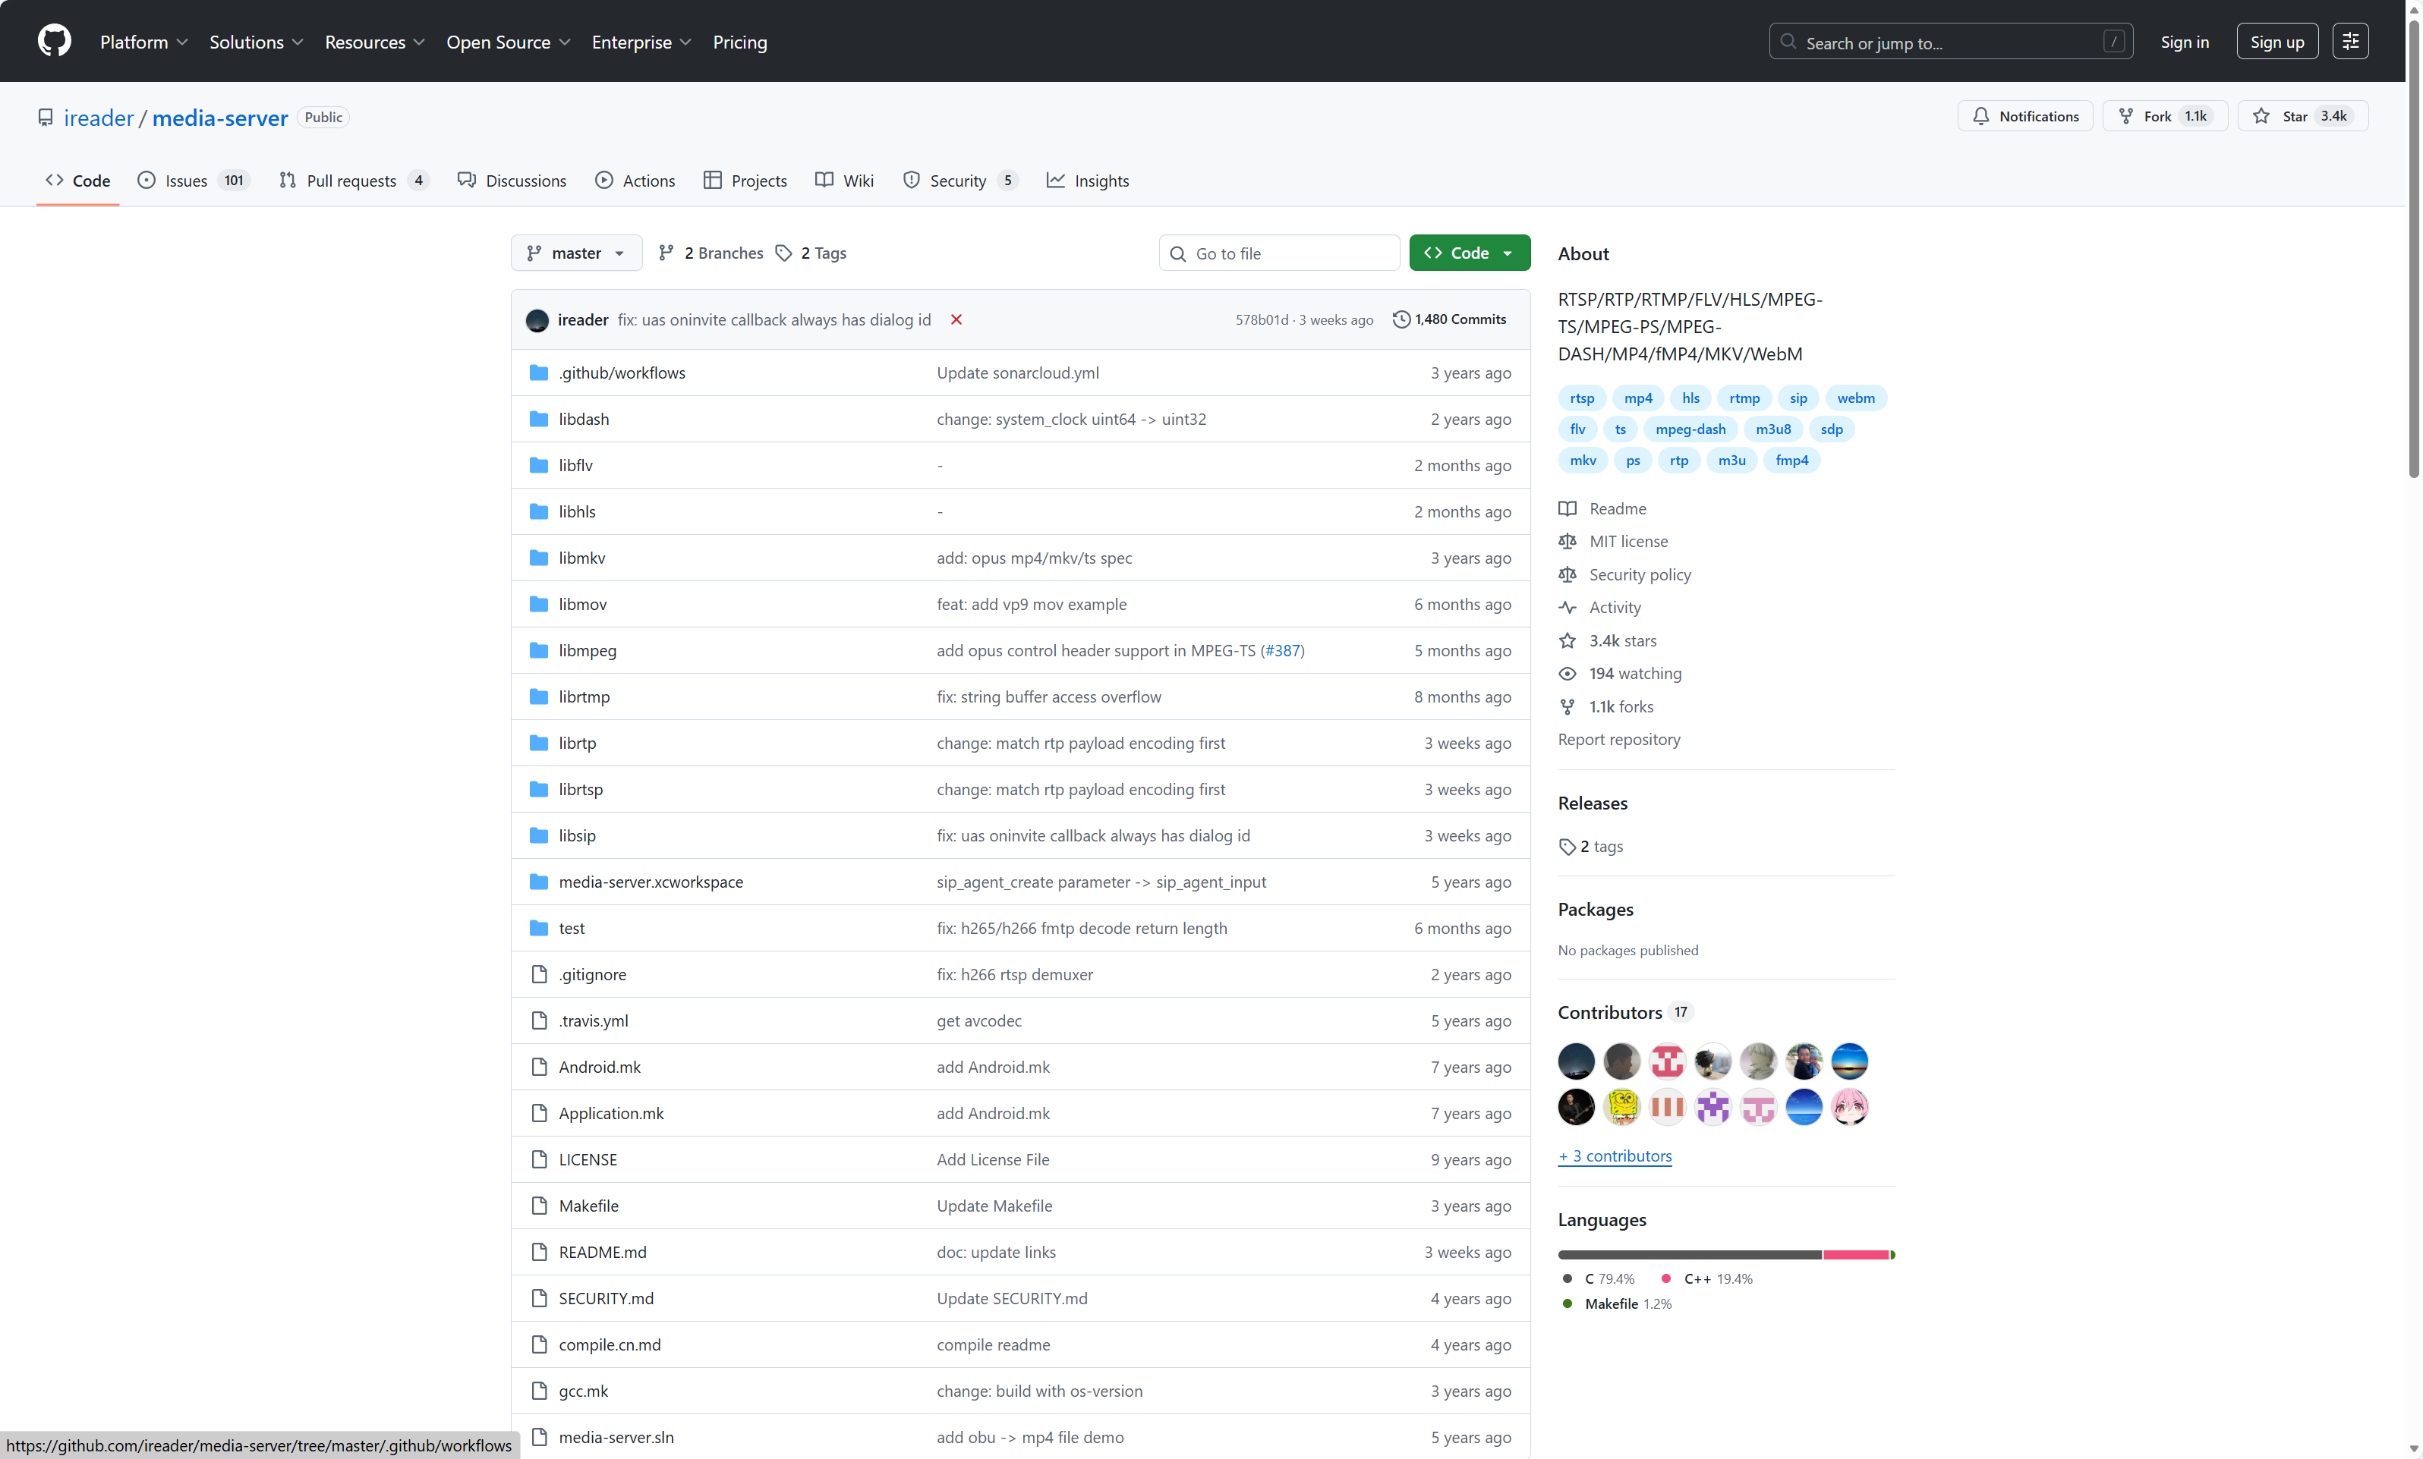Open the Insights tab
The height and width of the screenshot is (1459, 2423).
click(x=1086, y=180)
